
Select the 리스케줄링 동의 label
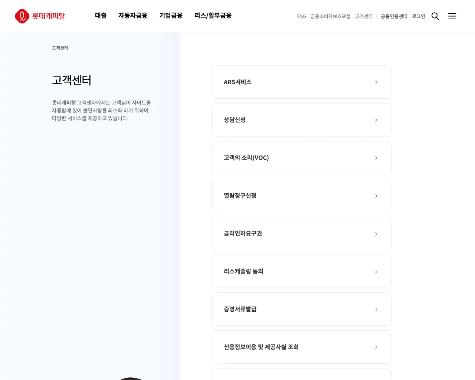click(x=243, y=271)
